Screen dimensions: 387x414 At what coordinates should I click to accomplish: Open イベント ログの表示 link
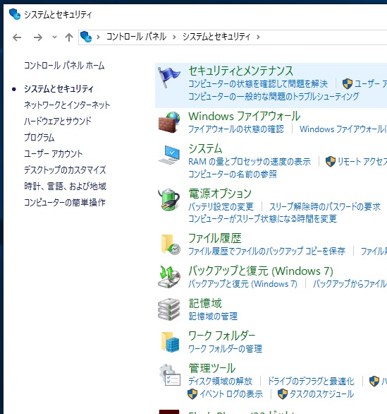[231, 394]
